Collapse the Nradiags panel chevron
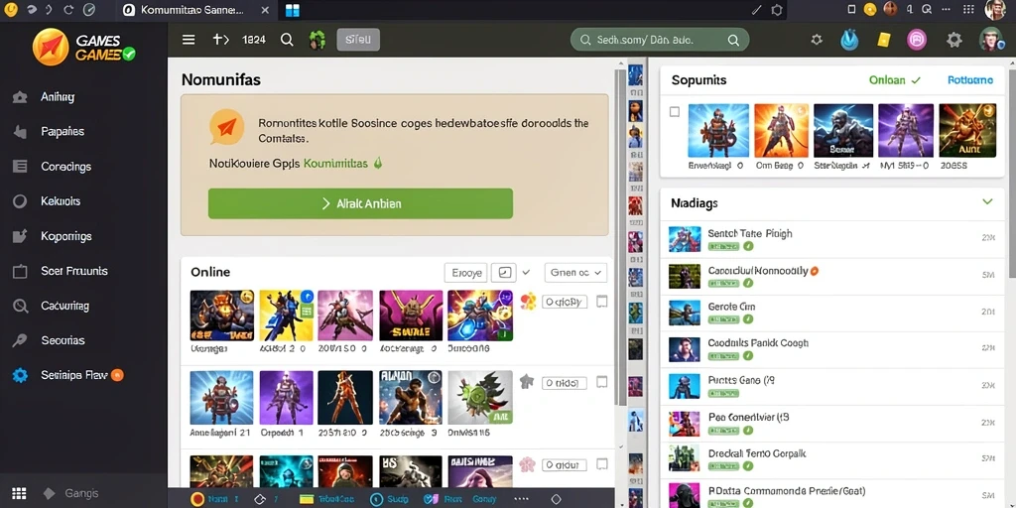Image resolution: width=1016 pixels, height=508 pixels. [x=987, y=202]
